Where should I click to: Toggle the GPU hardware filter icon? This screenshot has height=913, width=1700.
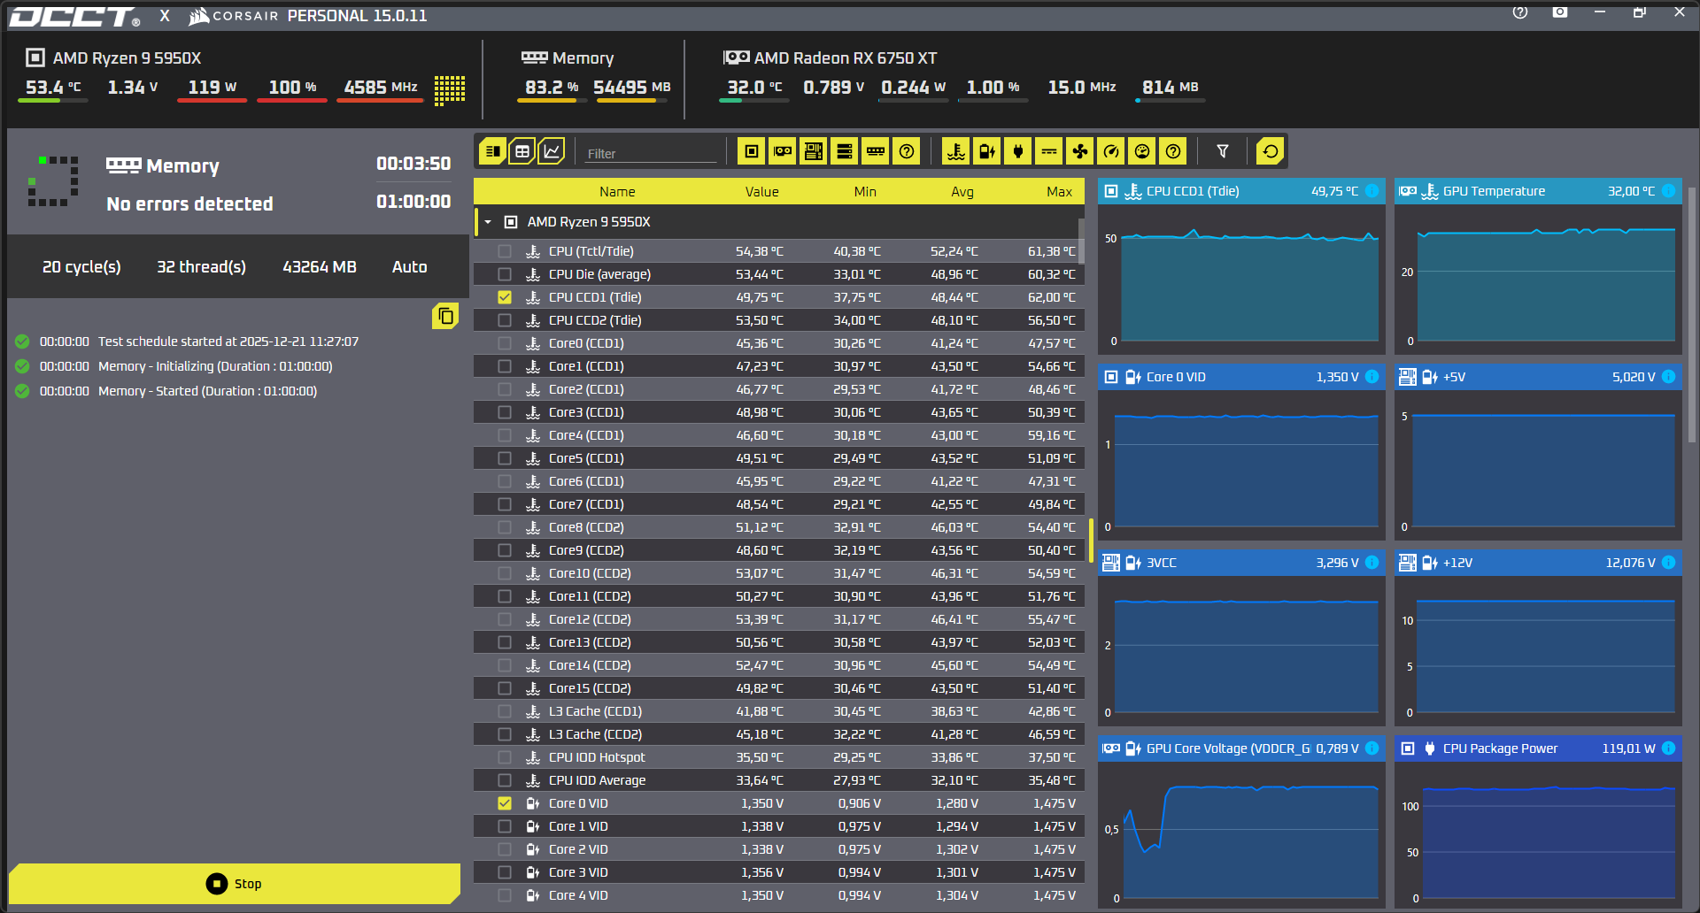783,151
